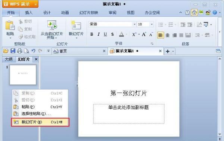Image resolution: width=224 pixels, height=141 pixels.
Task: Click the Save floppy disk icon
Action: tap(13, 51)
